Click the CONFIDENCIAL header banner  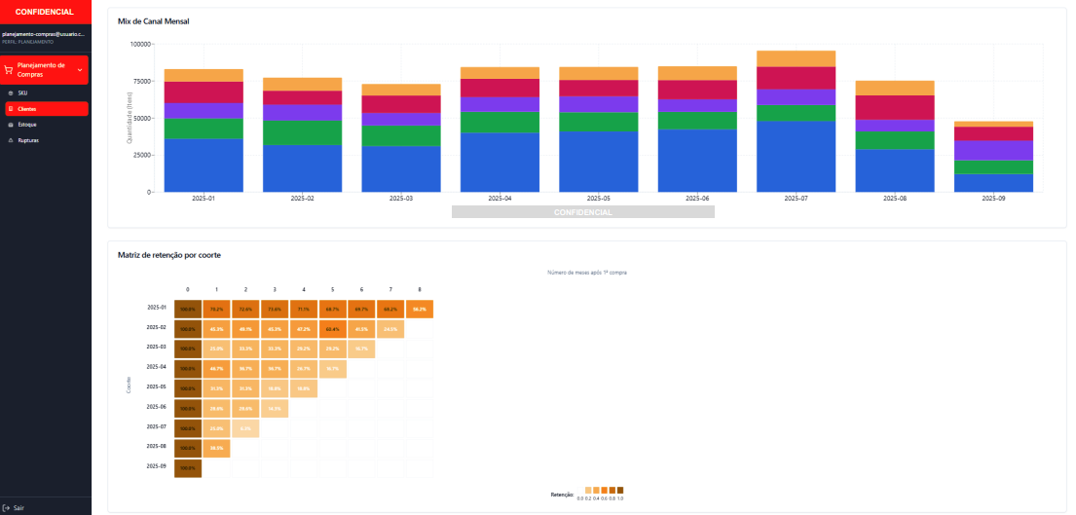pyautogui.click(x=45, y=12)
